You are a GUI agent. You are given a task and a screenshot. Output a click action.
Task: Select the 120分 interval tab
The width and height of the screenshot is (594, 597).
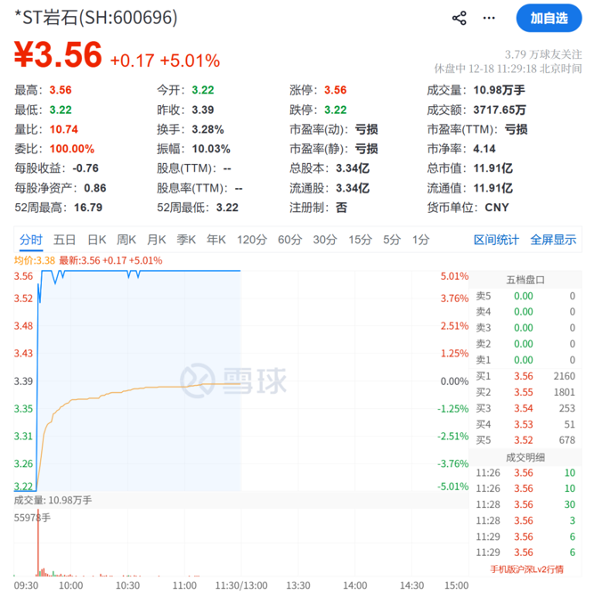[x=252, y=240]
